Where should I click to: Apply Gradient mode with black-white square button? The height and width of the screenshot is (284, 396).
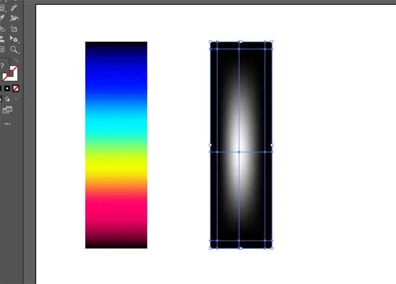7,88
